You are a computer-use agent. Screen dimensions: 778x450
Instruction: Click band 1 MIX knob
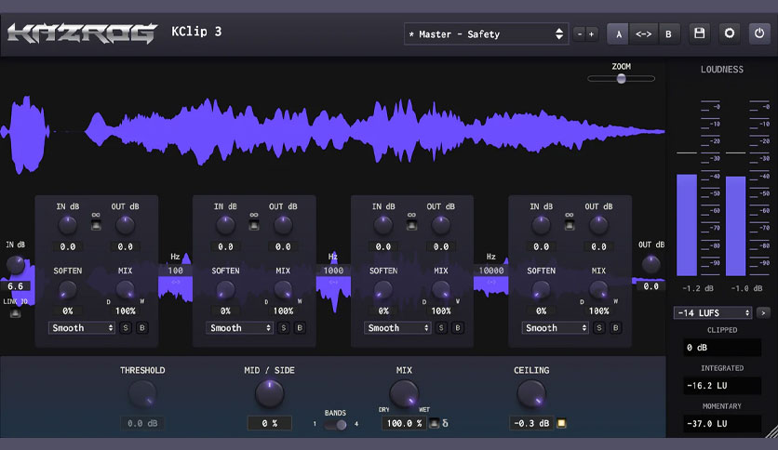pyautogui.click(x=125, y=289)
